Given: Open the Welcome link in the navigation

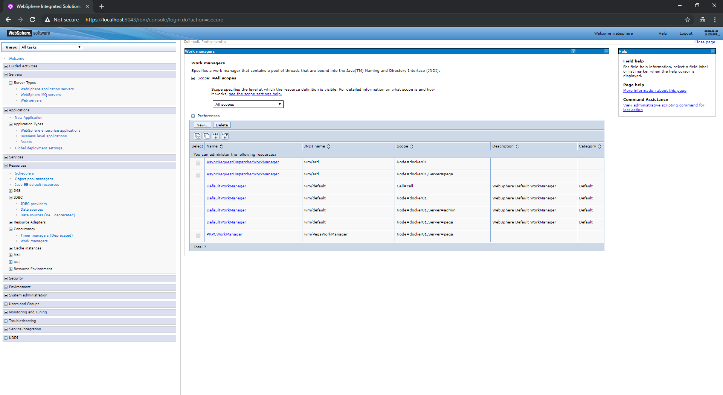Looking at the screenshot, I should (x=17, y=59).
